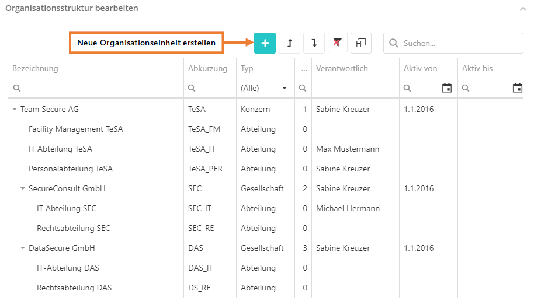Screen dimensions: 534x298
Task: Select the Rechtsabteilung SEC row
Action: (73, 228)
